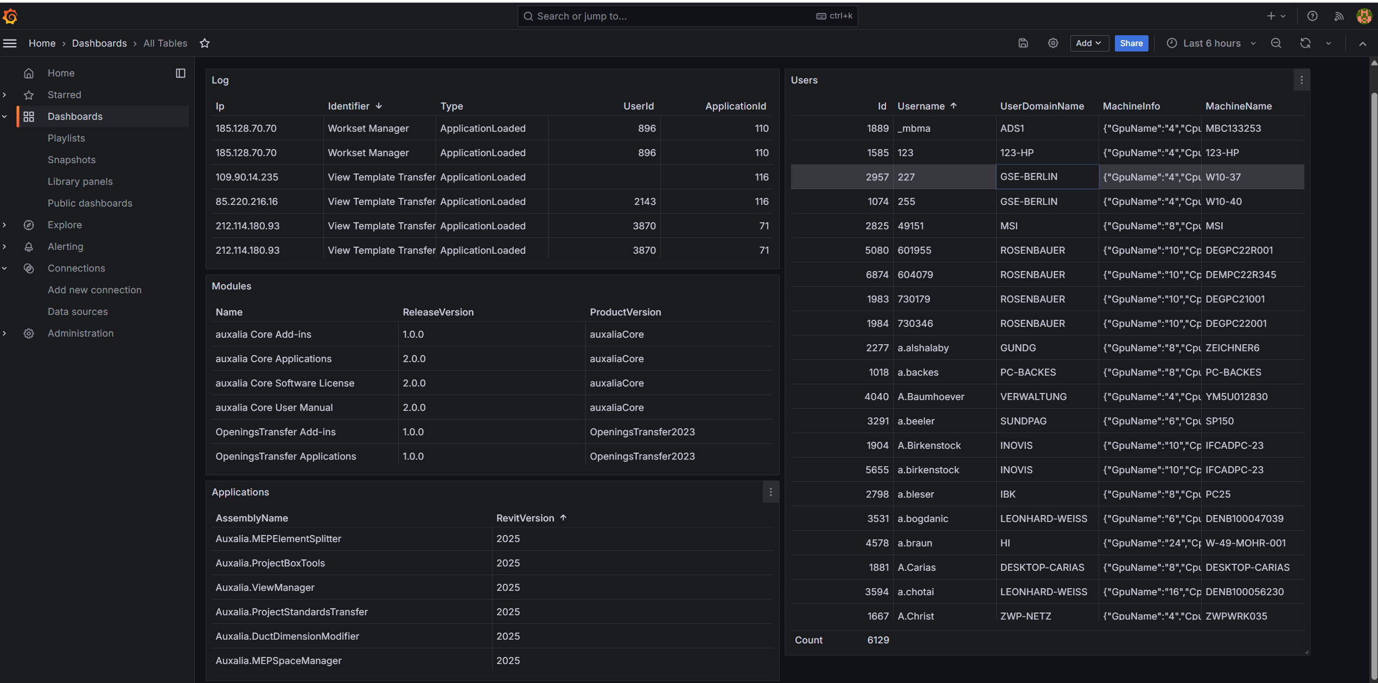Open the help question mark icon
1378x683 pixels.
point(1312,16)
